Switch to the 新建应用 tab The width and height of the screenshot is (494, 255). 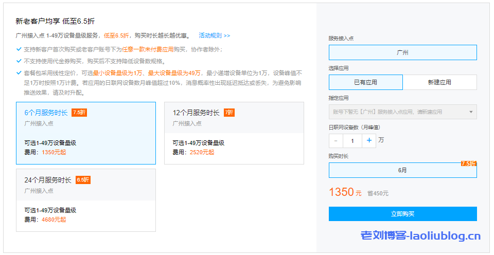439,82
